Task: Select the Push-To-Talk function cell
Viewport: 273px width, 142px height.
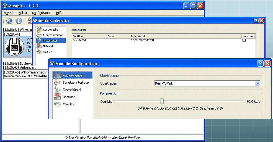Action: [79, 40]
